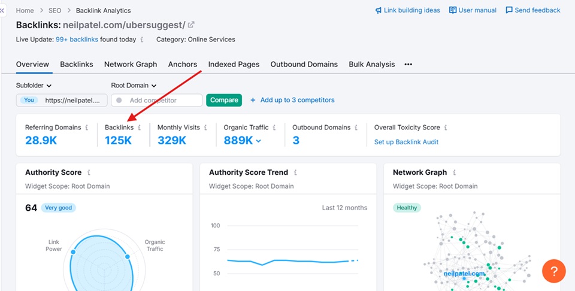Click the Link building ideas megaphone icon
575x291 pixels.
[378, 10]
